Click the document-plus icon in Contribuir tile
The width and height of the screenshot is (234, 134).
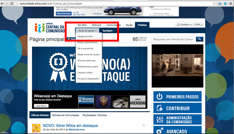tap(159, 108)
